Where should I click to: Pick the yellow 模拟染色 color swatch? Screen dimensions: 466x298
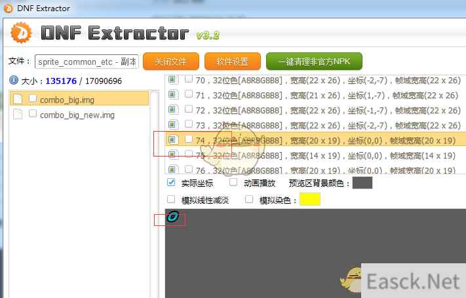pyautogui.click(x=310, y=199)
